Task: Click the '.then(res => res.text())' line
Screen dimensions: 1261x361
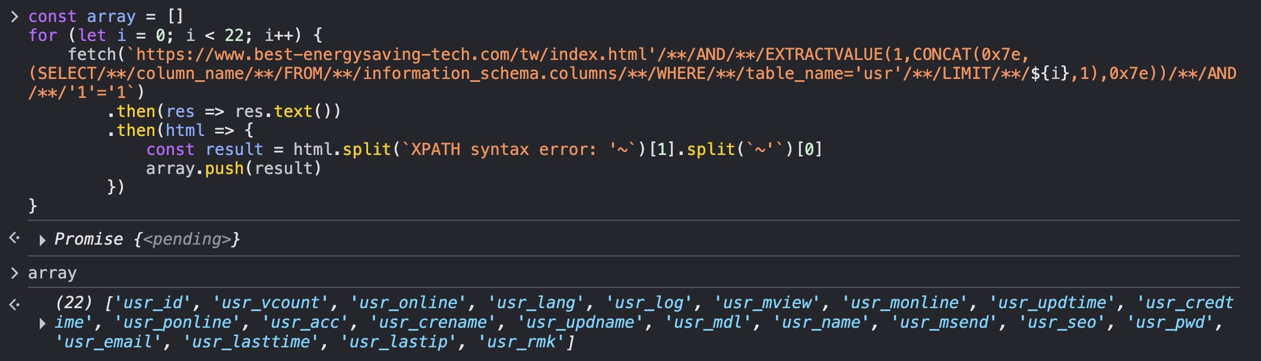Action: tap(224, 111)
